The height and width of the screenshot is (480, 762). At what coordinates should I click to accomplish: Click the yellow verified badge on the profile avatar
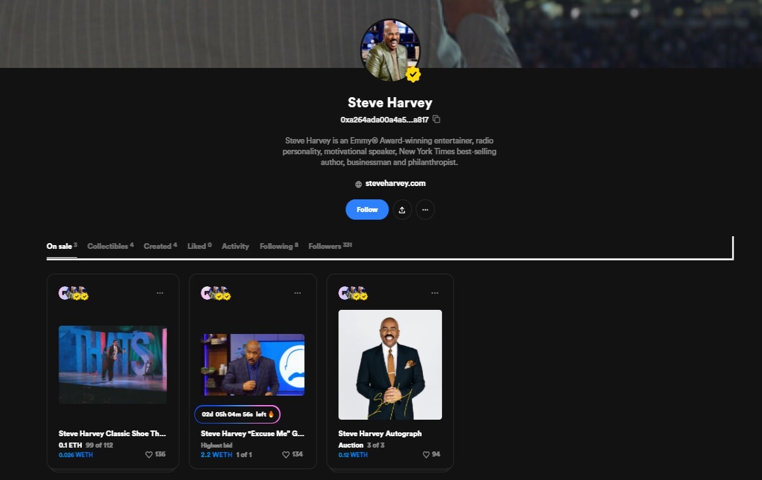[413, 75]
